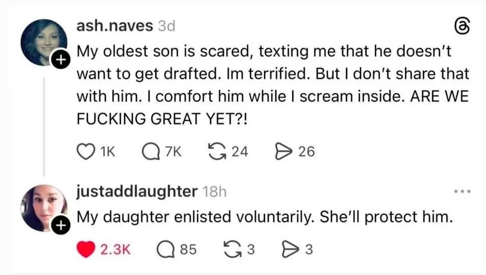Screen dimensions: 486x275
Task: Like the ash.naves post with heart icon
Action: point(84,151)
